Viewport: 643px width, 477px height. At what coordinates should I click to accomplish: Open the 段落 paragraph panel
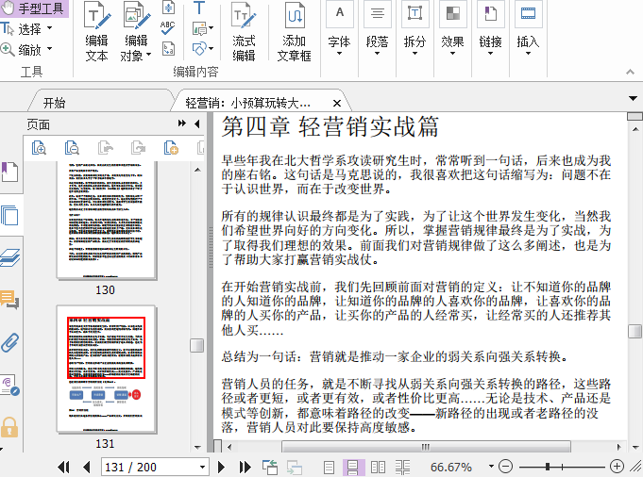pos(378,29)
